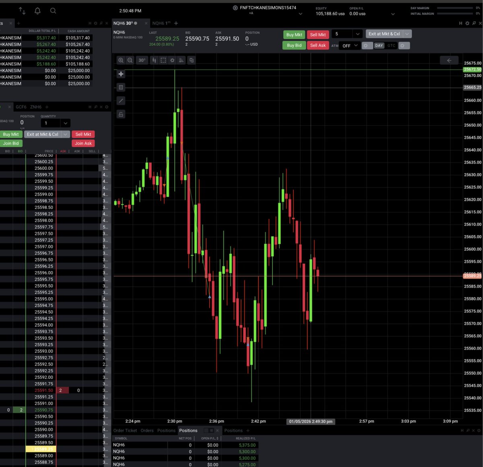Click Join Ask in DOM panel
The height and width of the screenshot is (467, 483).
click(83, 143)
